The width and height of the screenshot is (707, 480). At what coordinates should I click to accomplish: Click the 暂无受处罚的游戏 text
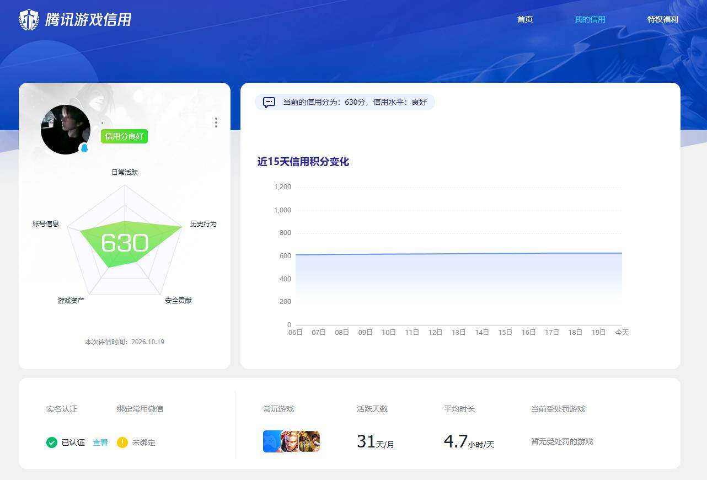click(x=562, y=442)
